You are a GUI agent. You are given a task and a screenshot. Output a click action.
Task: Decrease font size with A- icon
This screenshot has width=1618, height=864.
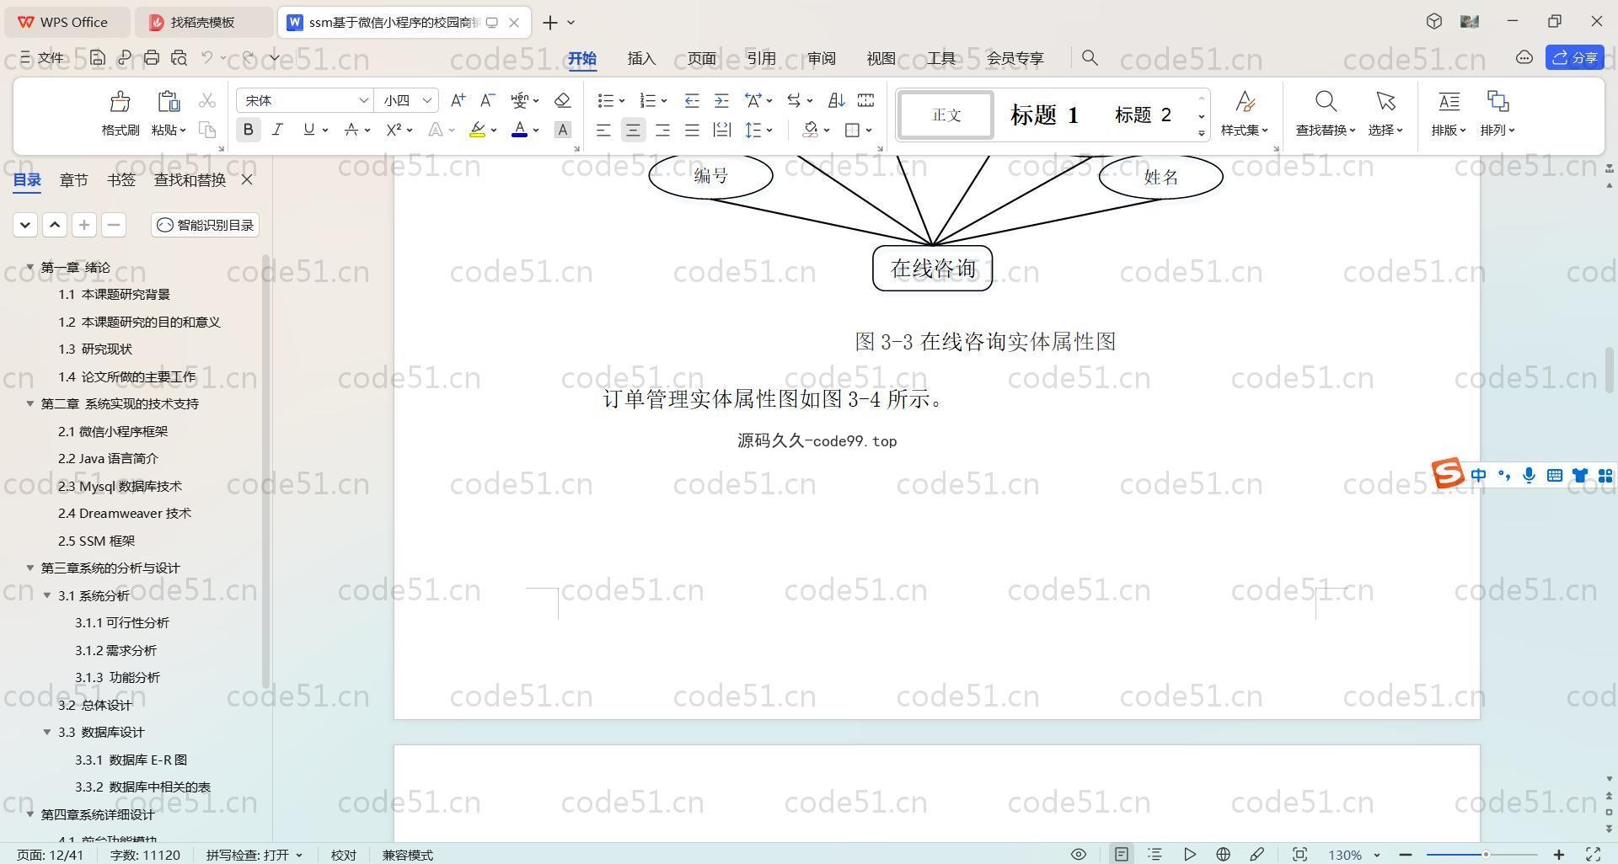tap(487, 100)
